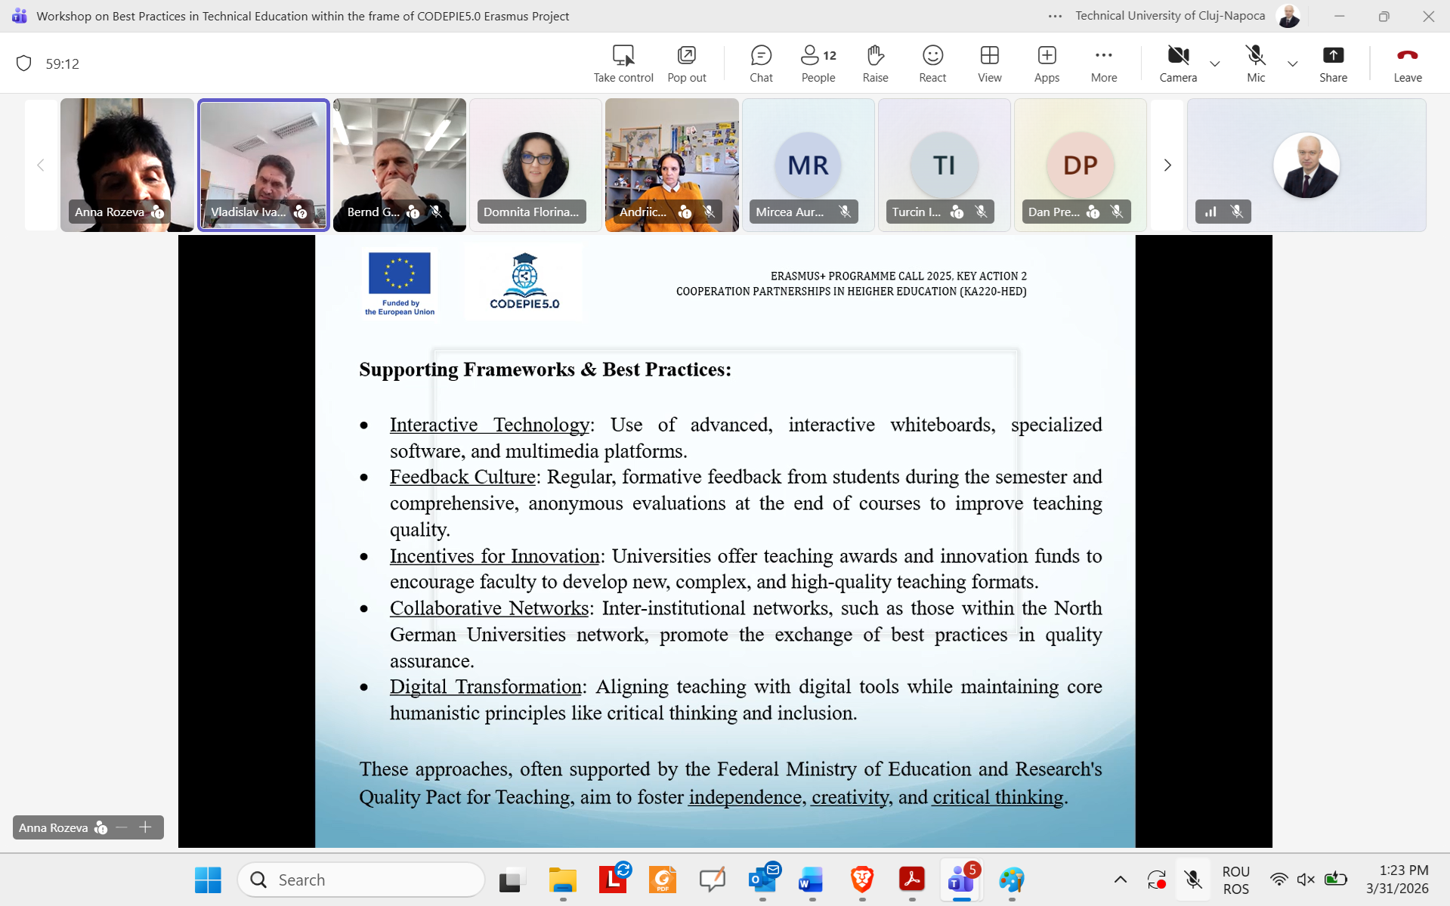Pop out the shared content
Screen dimensions: 1450x906
(686, 63)
